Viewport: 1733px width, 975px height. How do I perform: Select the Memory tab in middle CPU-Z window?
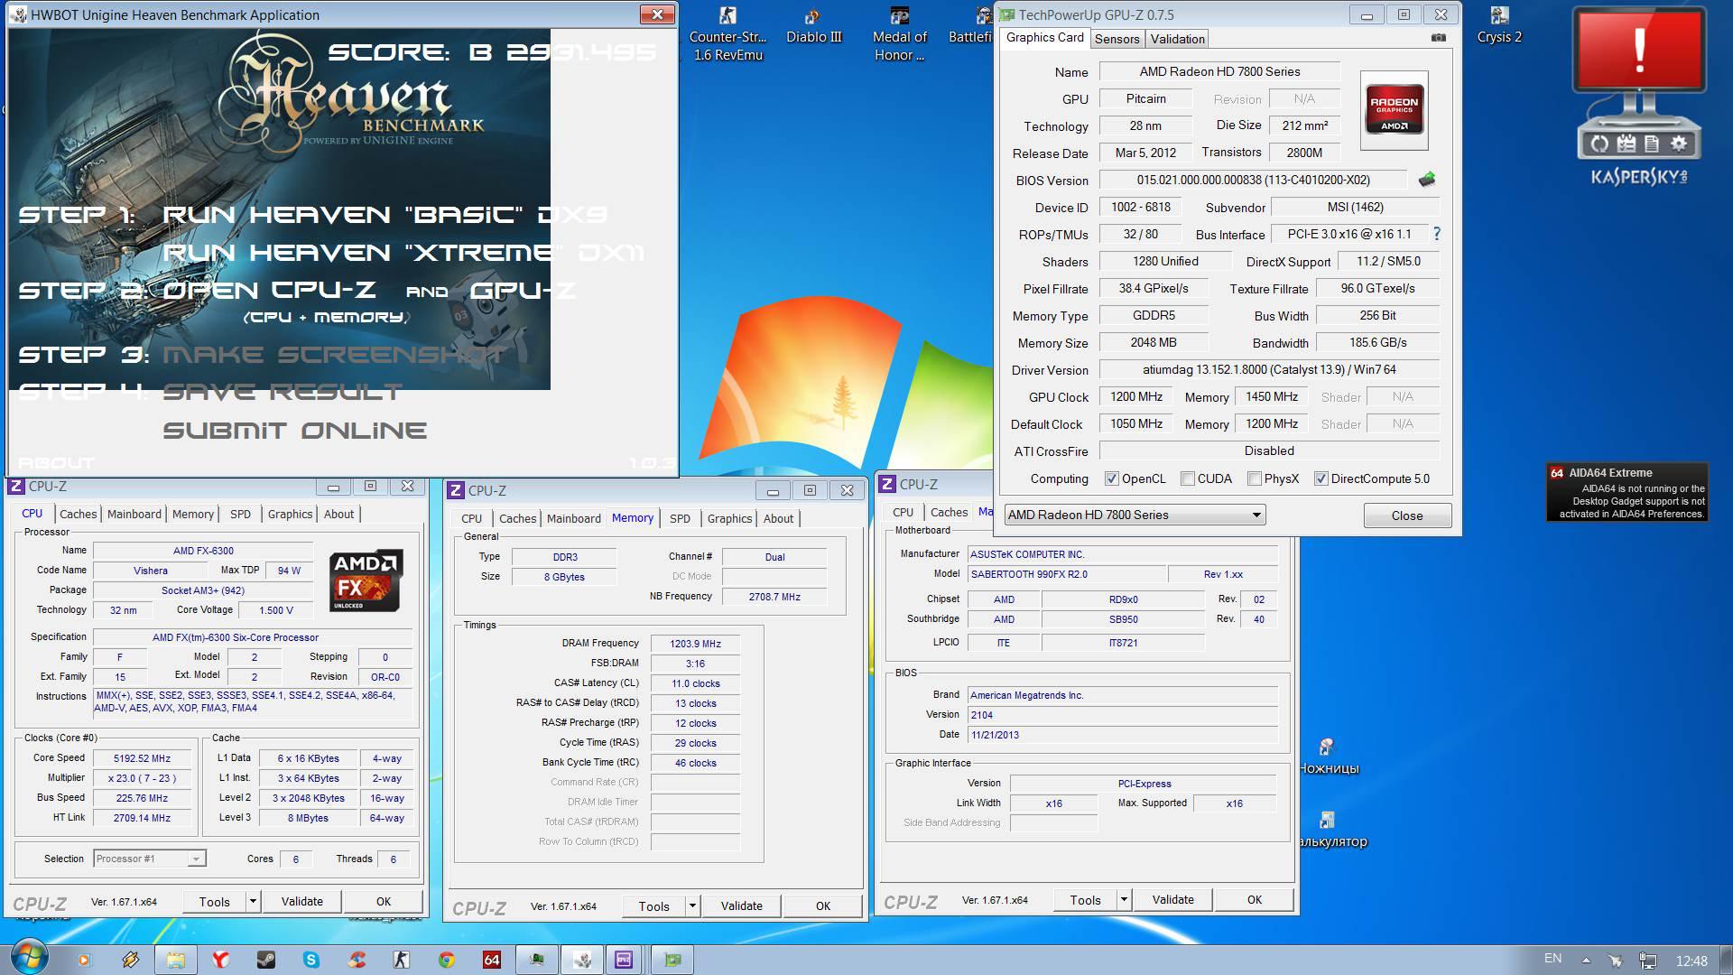[x=632, y=517]
